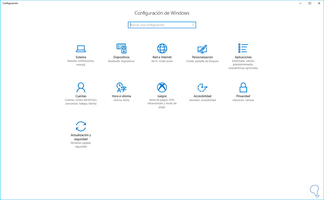Screen dimensions: 324x200
Task: Click the 'Accesibilidad' label
Action: [x=202, y=96]
